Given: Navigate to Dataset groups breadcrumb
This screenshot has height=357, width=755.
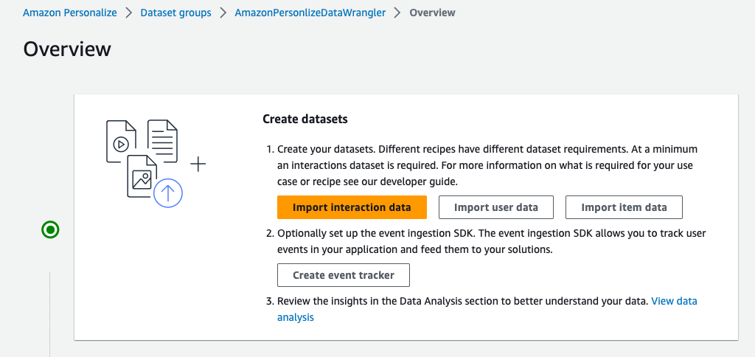Looking at the screenshot, I should 175,13.
